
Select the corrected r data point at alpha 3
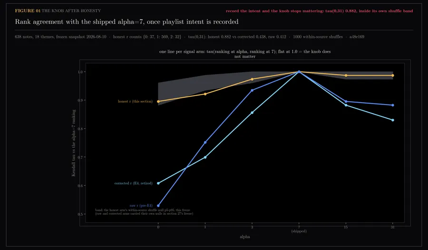click(x=252, y=113)
